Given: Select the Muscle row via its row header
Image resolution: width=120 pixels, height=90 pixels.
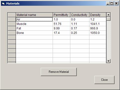Looking at the screenshot, I should pos(12,24).
